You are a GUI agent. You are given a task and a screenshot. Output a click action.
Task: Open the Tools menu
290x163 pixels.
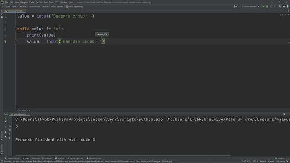pos(51,2)
